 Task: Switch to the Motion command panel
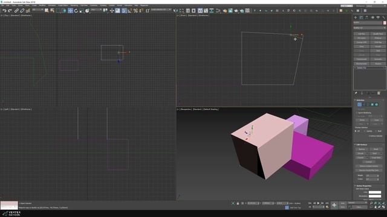(372, 17)
